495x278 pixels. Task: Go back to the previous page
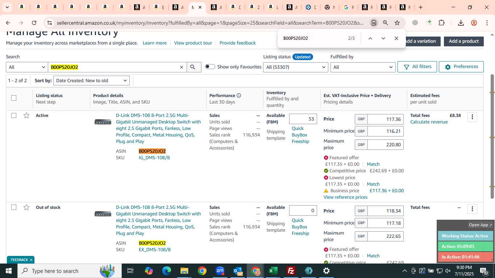(x=8, y=23)
